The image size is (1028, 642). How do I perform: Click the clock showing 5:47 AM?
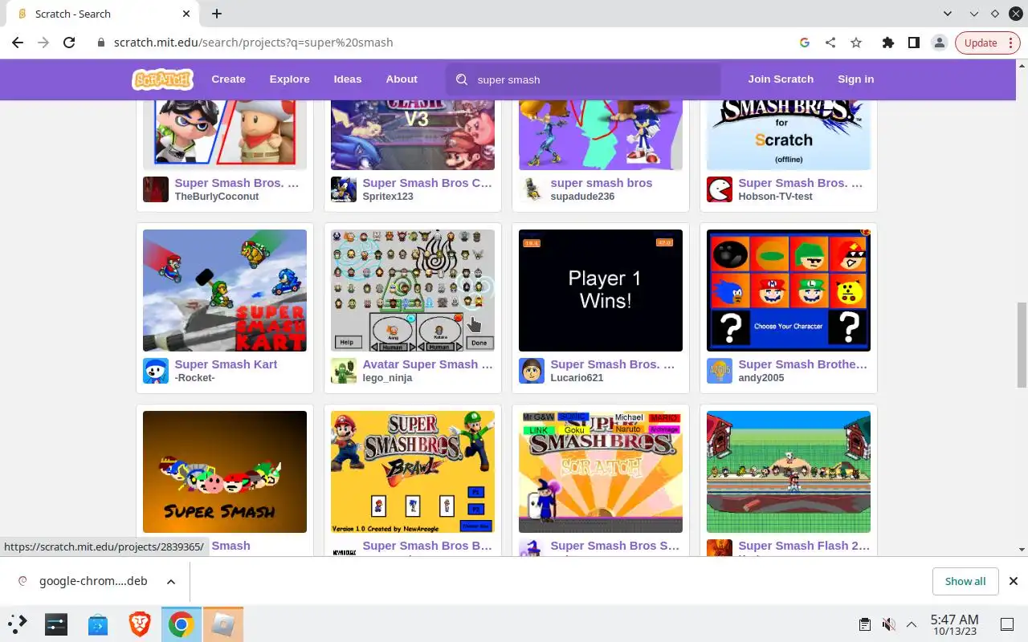[x=954, y=620]
